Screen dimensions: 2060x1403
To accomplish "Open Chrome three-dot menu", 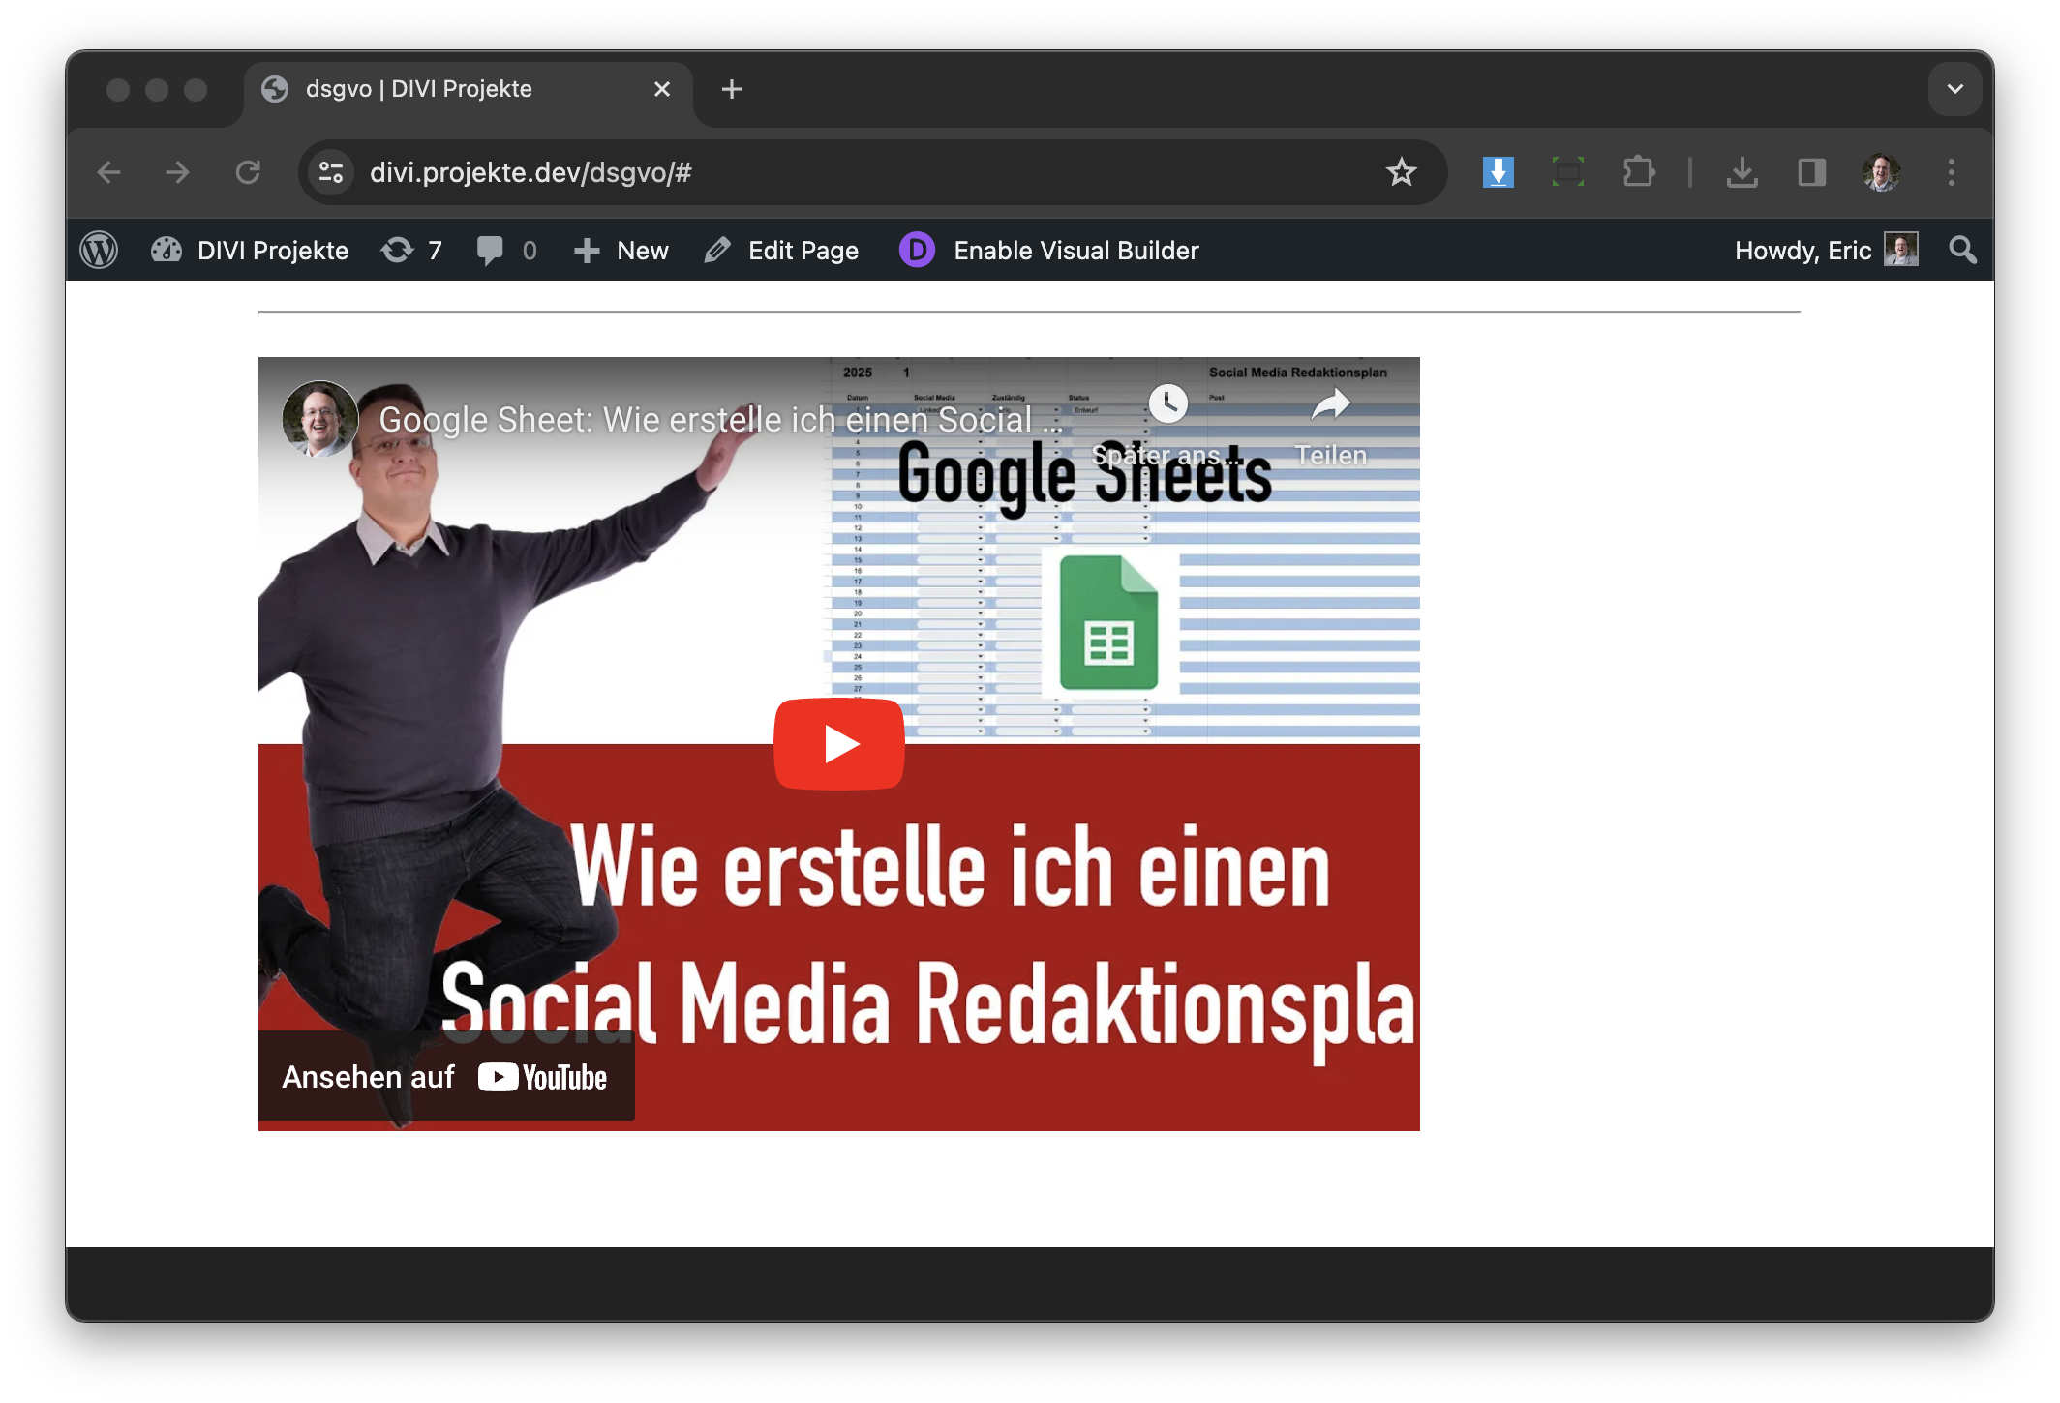I will coord(1951,172).
